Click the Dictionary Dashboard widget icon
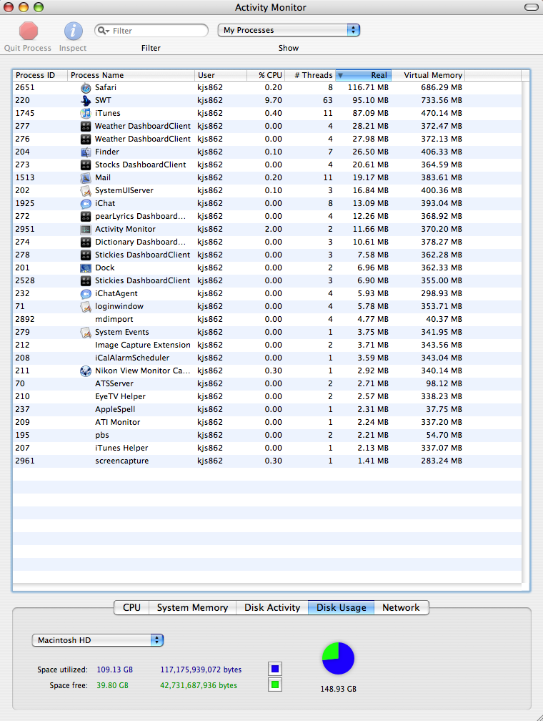This screenshot has width=543, height=721. coord(86,242)
